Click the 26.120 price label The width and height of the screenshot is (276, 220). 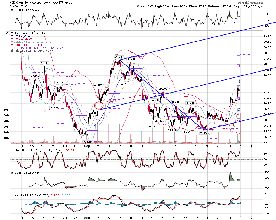coord(159,121)
